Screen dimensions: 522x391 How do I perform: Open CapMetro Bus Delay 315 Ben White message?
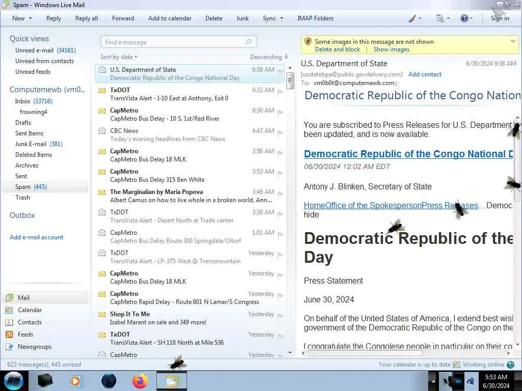(190, 176)
